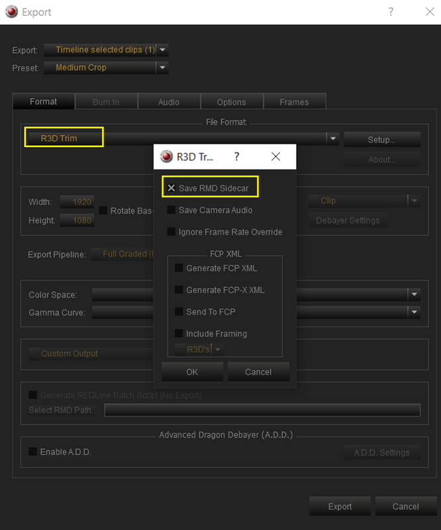The width and height of the screenshot is (441, 530).
Task: Enable Generate FCP-X XML
Action: click(x=179, y=290)
